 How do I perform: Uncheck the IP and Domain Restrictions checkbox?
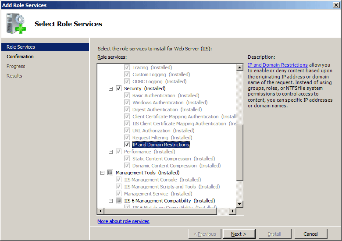pyautogui.click(x=127, y=145)
